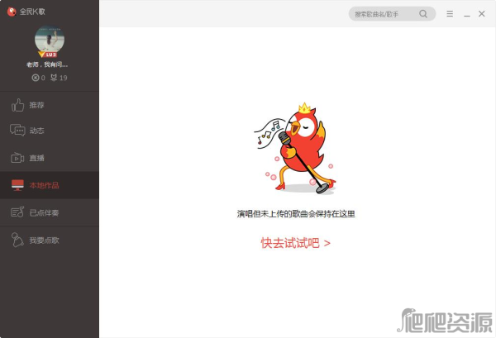Click the flower count value 19
The image size is (496, 338).
[64, 78]
